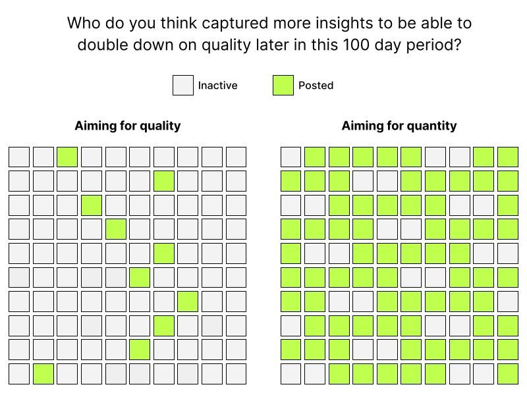
Task: Click the green square in quality grid's fourth row
Action: (116, 229)
